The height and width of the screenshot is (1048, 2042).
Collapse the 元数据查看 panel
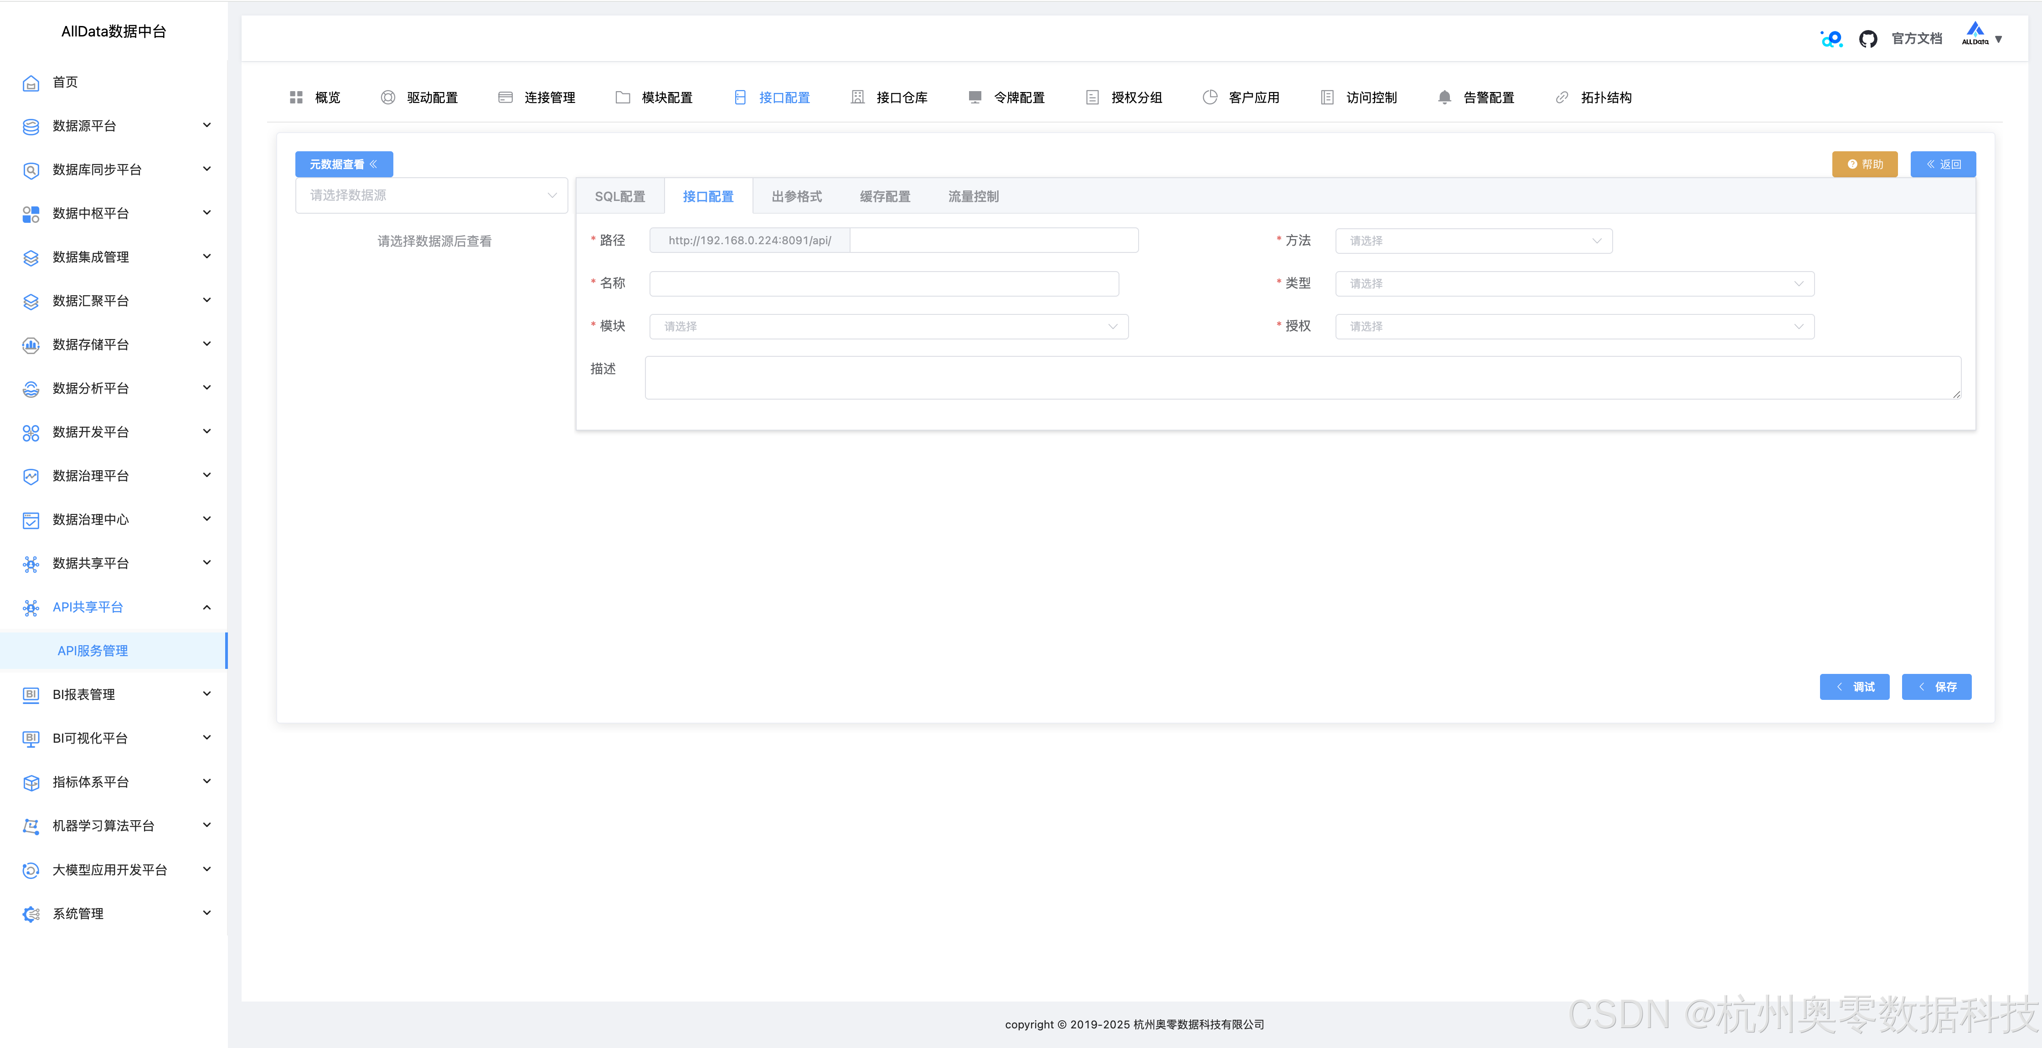(344, 164)
